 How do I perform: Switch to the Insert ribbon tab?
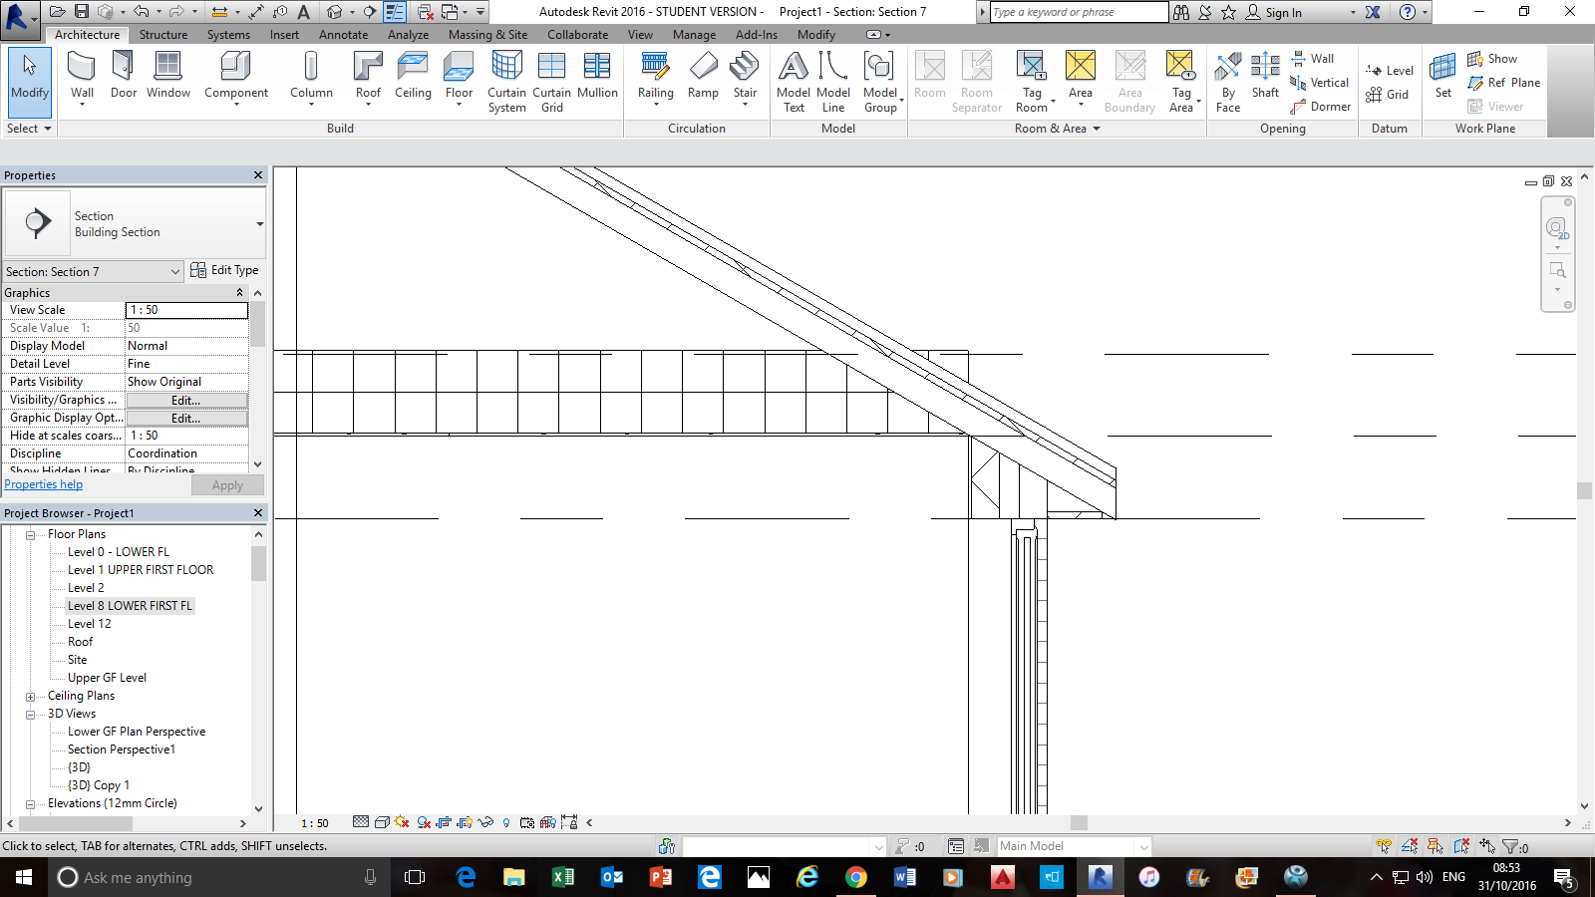coord(284,35)
